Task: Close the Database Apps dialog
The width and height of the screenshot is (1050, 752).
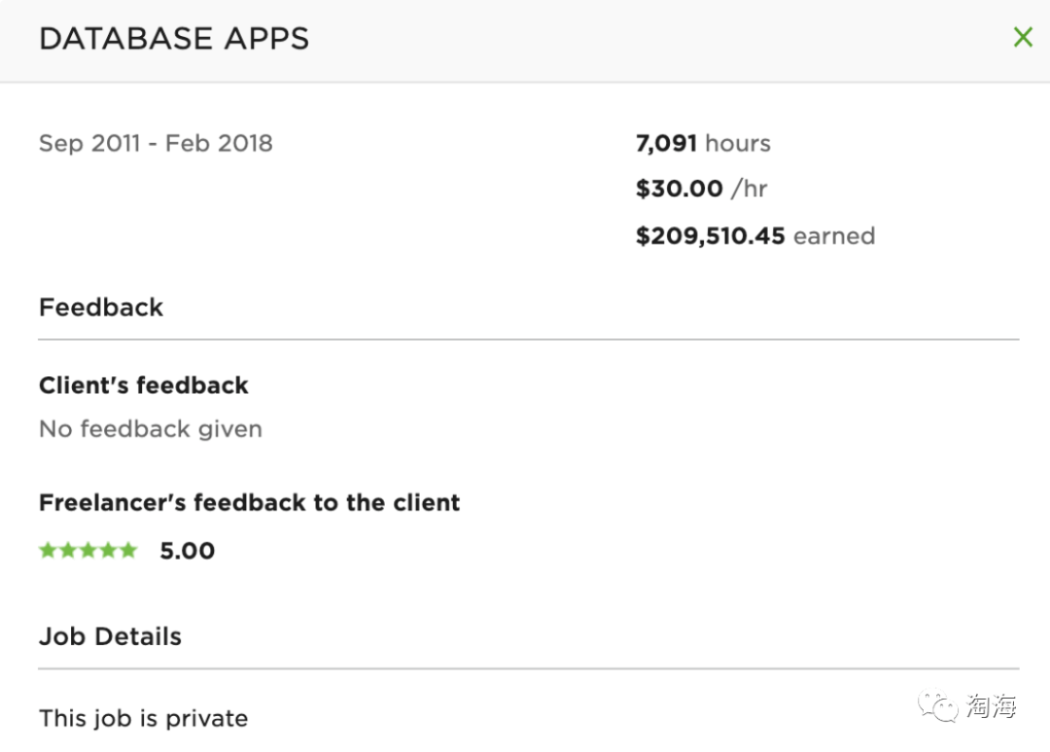Action: 1023,37
